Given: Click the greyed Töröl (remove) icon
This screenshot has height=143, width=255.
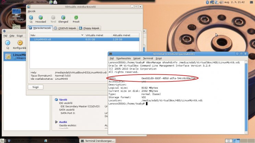Looking at the screenshot, I should click(53, 17).
